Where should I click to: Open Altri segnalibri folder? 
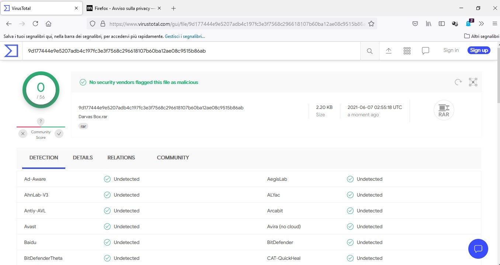[482, 36]
